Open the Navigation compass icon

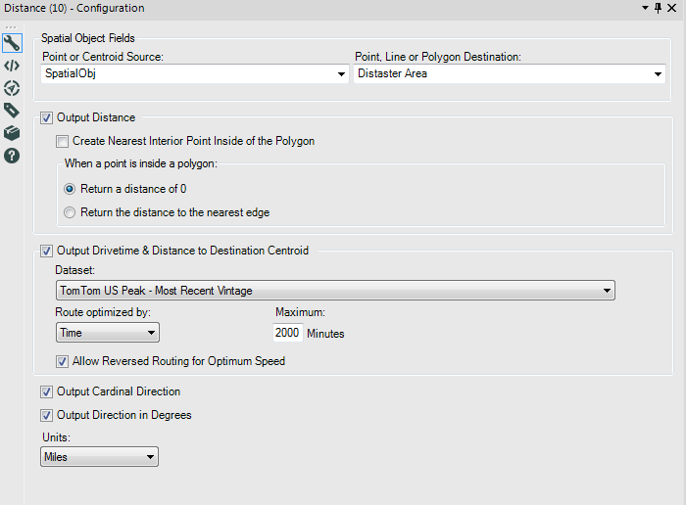(12, 88)
